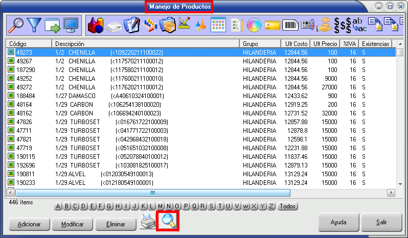Viewport: 408px width, 238px height.
Task: Click the printer icon next to Eliminar
Action: click(148, 222)
